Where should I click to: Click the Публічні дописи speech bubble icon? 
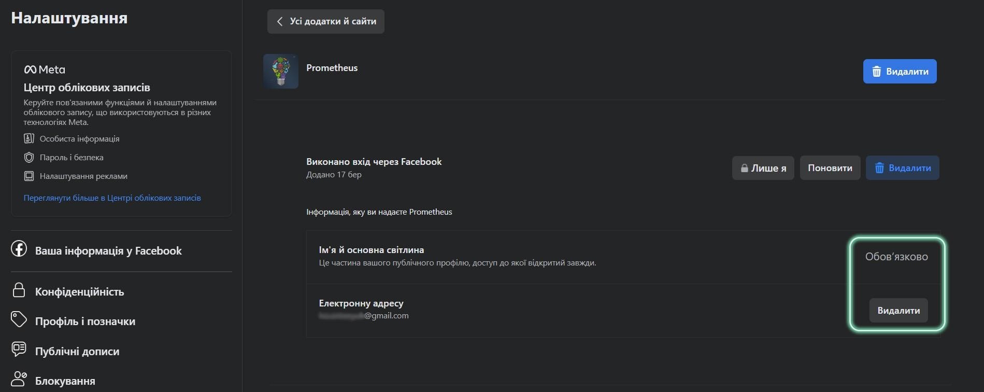point(19,349)
